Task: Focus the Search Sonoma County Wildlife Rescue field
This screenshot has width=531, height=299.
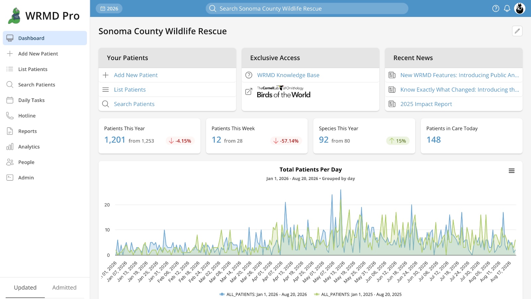Action: 307,9
